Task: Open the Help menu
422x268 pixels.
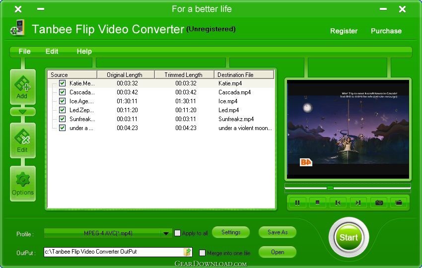Action: (84, 52)
